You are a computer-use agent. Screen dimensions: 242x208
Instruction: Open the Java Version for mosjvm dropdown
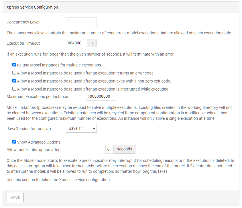click(81, 129)
